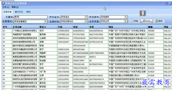Open the 文件 menu
This screenshot has width=172, height=90.
6,7
